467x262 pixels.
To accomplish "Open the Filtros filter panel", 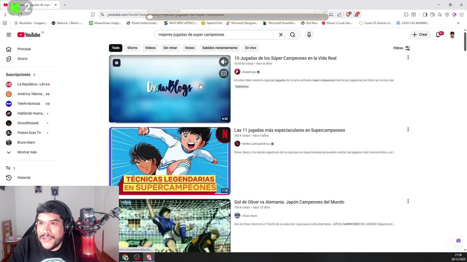I will pos(402,48).
